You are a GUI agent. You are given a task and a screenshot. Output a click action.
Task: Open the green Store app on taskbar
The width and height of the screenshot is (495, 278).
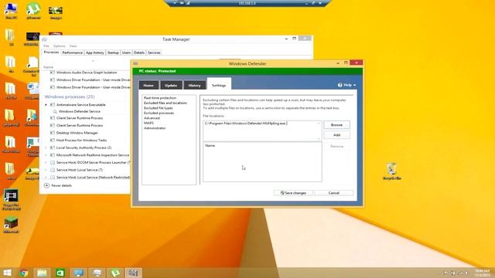(60, 273)
